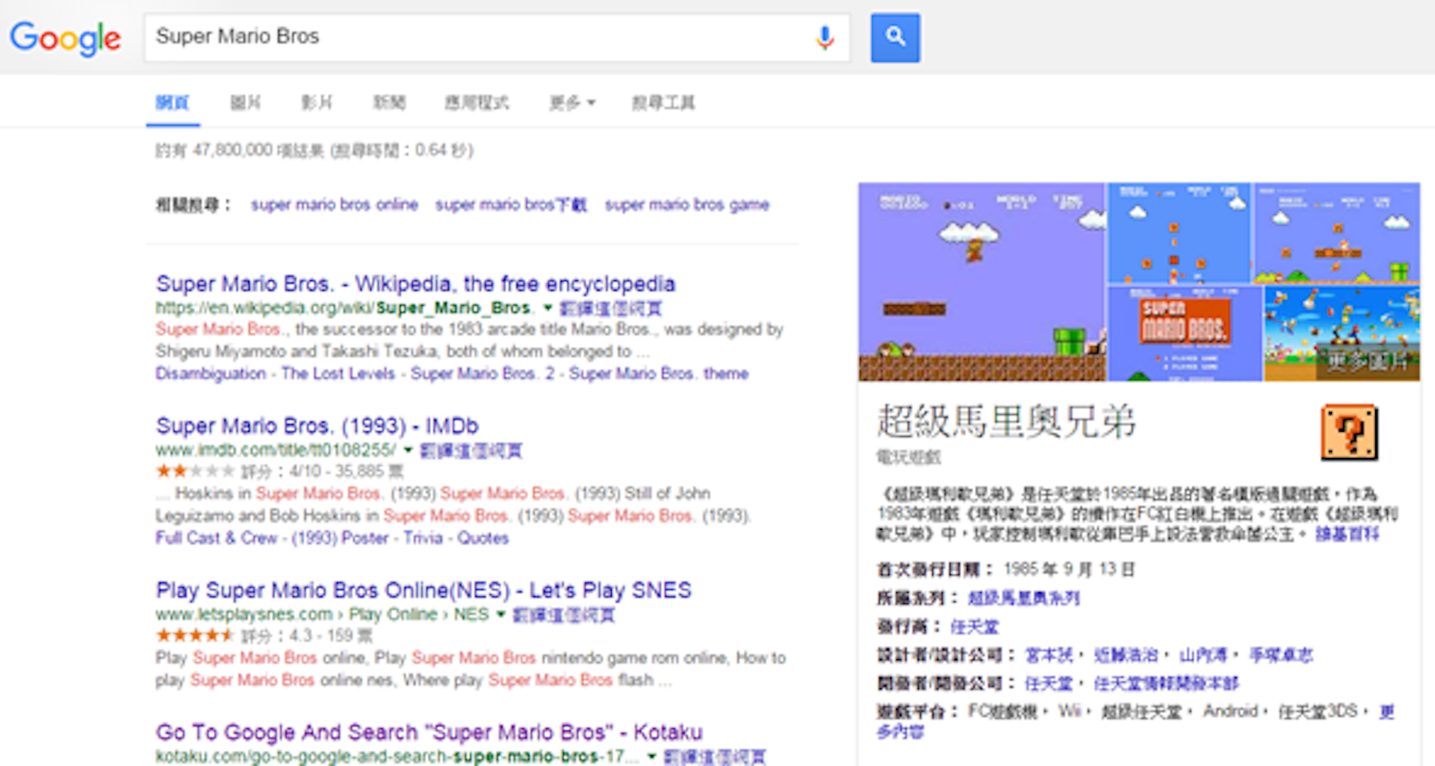This screenshot has height=766, width=1435.
Task: Click release date 1985 年 9 月 13 日
Action: tap(1069, 569)
